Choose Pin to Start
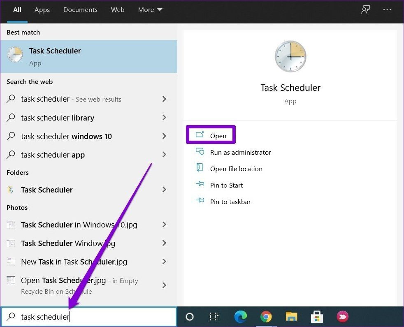Screen dimensions: 404x327 click(226, 185)
